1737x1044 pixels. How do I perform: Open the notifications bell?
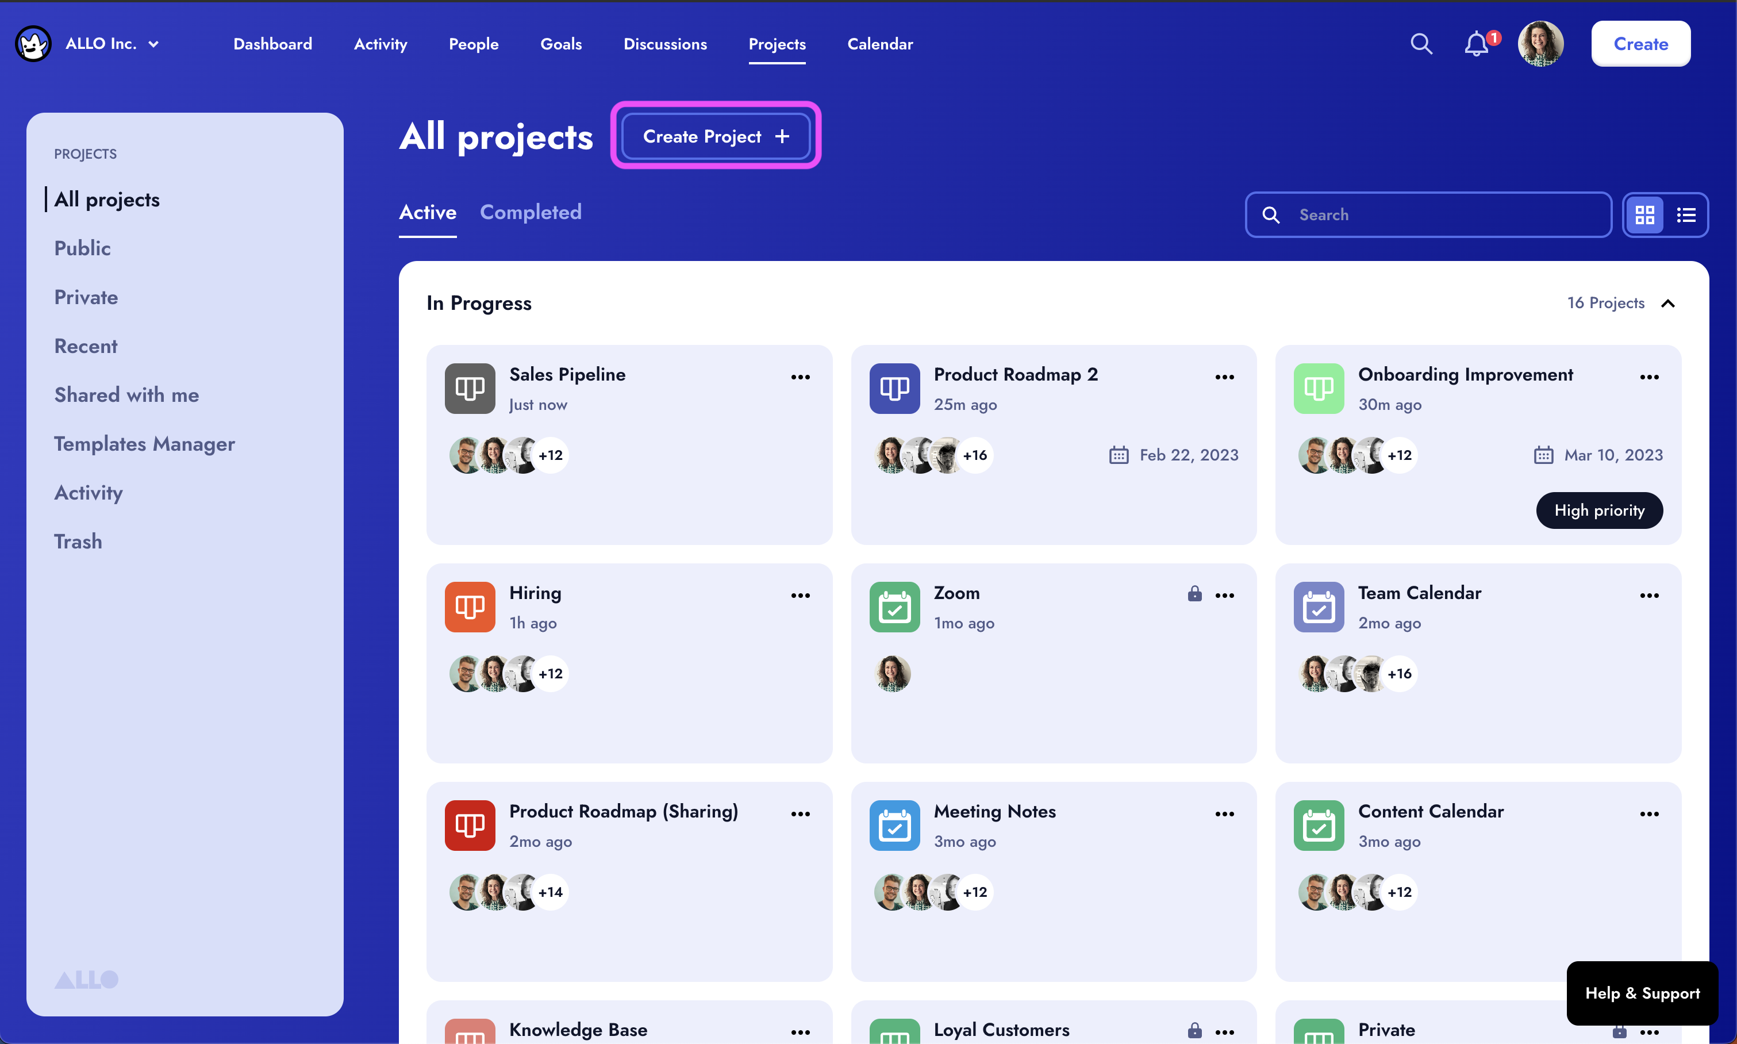click(1476, 44)
